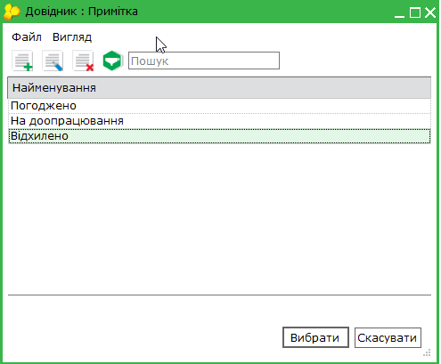Screen dimensions: 441x364
Task: Click the delete record red-cross icon
Action: point(83,61)
